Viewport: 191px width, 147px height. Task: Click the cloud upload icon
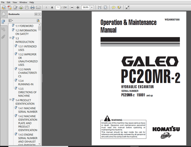21,7
